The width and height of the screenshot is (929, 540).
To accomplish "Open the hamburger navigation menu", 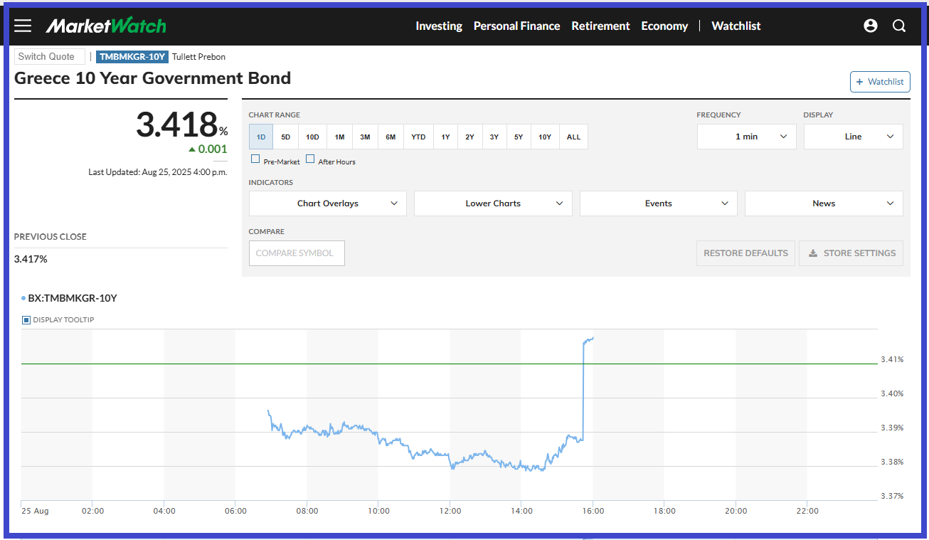I will tap(23, 26).
